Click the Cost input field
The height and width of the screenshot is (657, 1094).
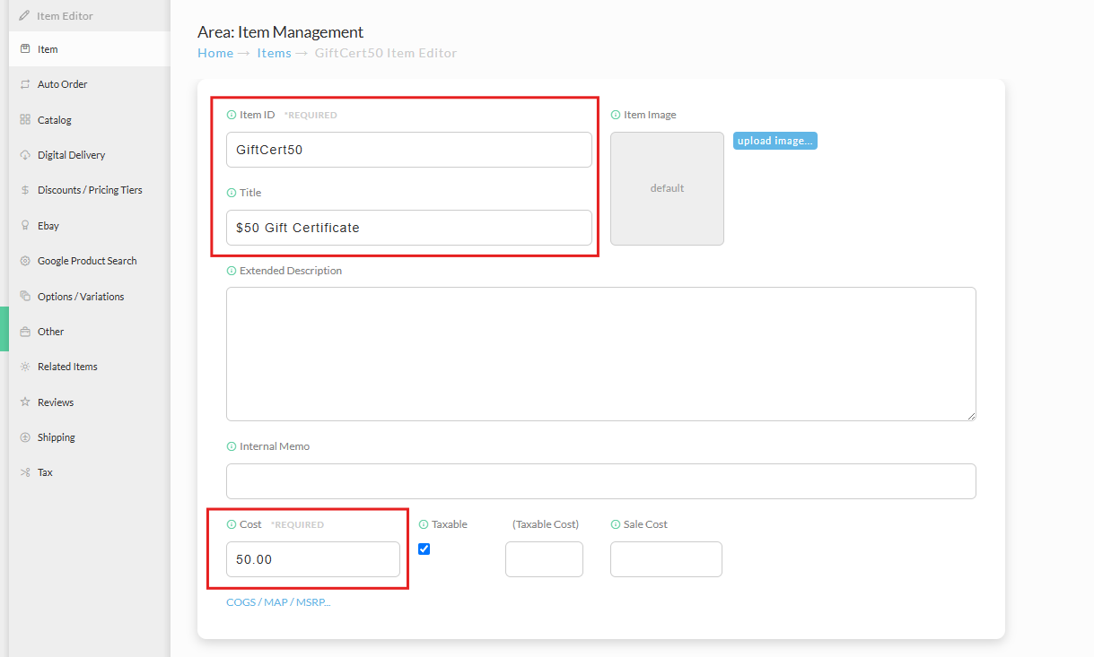313,559
